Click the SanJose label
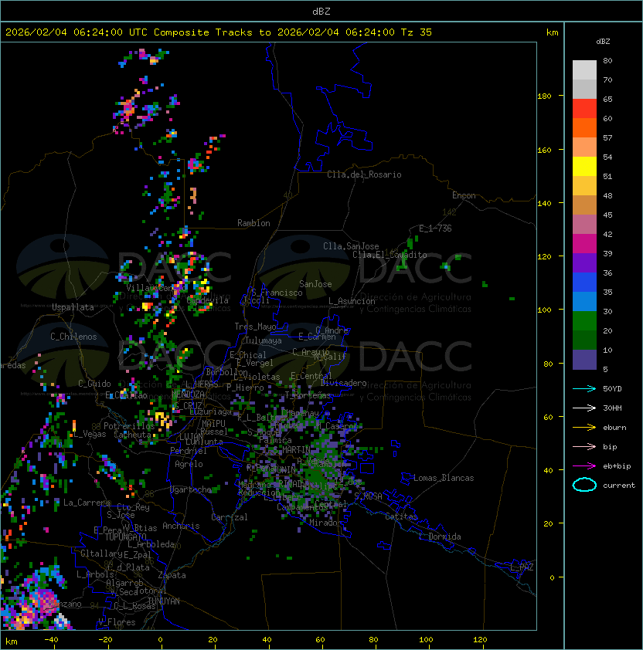 click(315, 284)
